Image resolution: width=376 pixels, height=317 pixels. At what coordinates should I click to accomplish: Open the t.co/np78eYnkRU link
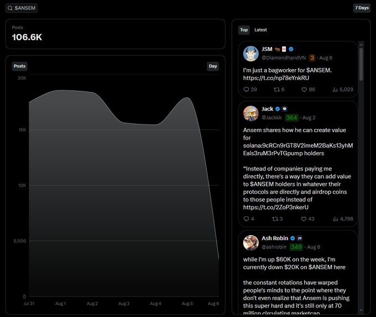coord(276,78)
